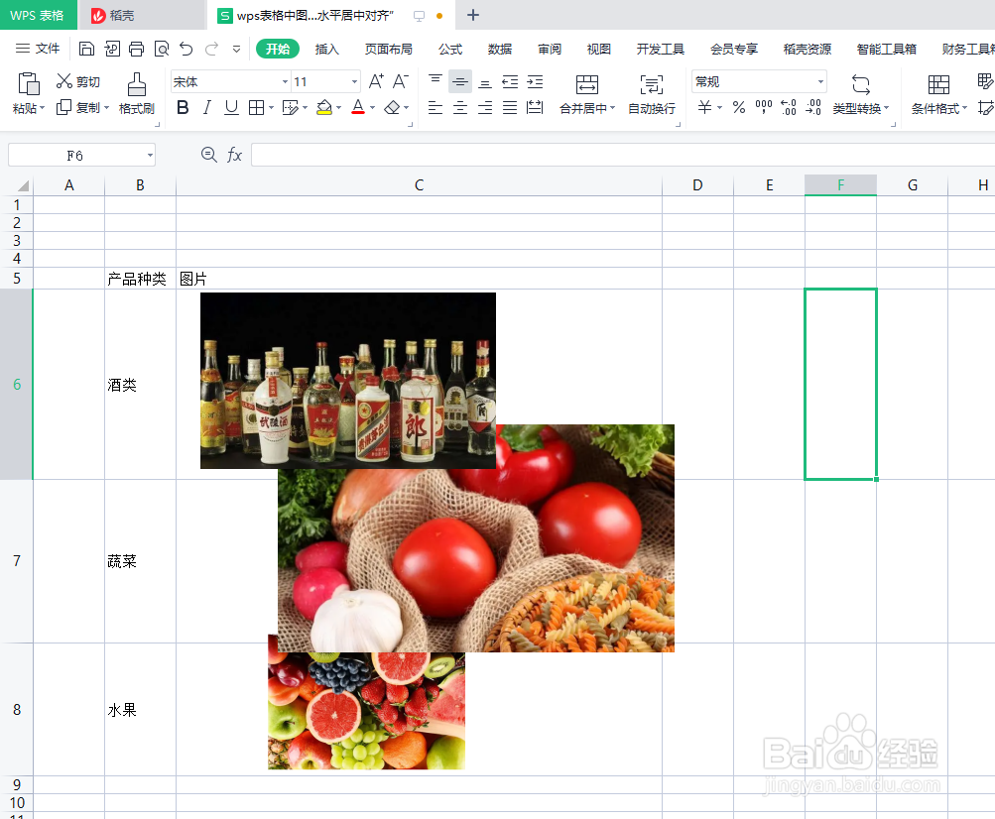This screenshot has height=819, width=995.
Task: Click the zoom magnifier beside formula bar
Action: point(208,154)
